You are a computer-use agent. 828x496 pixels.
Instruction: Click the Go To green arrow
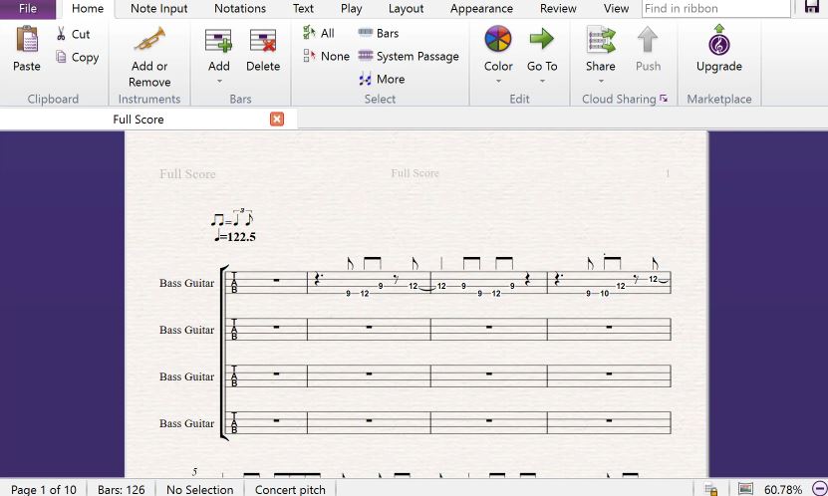coord(542,39)
